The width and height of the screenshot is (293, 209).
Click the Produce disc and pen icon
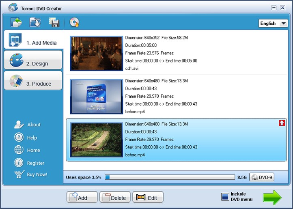pos(16,81)
